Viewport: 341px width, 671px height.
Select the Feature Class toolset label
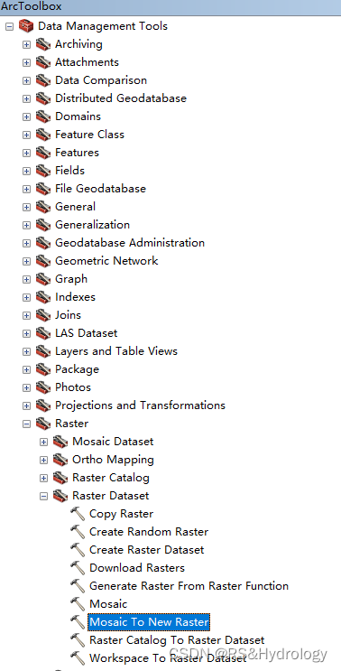tap(89, 135)
